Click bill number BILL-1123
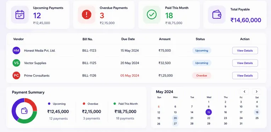The image size is (271, 132). (x=89, y=51)
